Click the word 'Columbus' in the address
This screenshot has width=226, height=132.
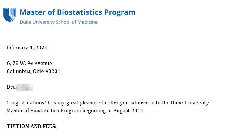click(x=18, y=71)
